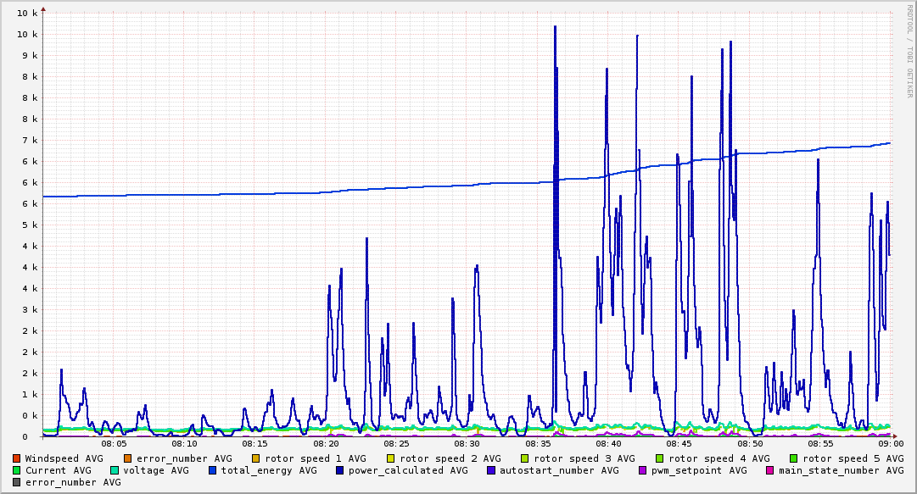Click the yellow rotor speed 2 AVG swatch
Viewport: 917px width, 494px height.
coord(391,459)
